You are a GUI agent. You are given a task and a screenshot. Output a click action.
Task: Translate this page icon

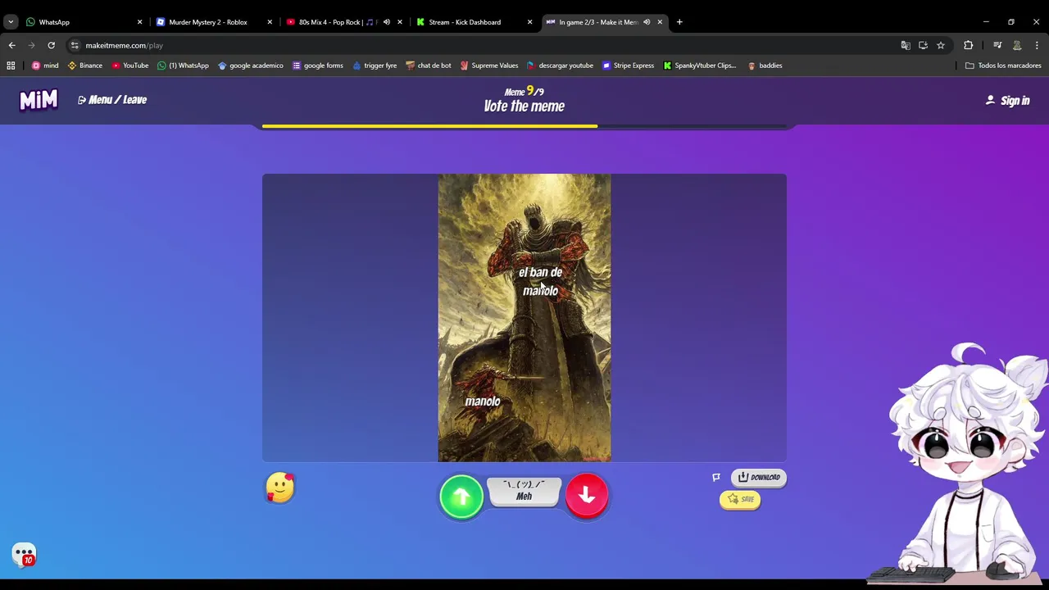(x=906, y=45)
